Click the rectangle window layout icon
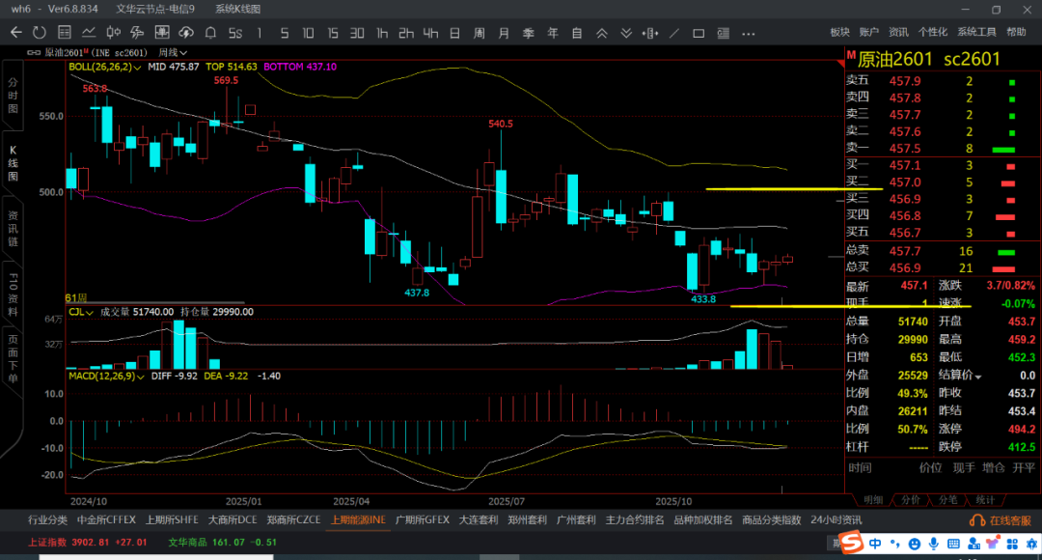Image resolution: width=1042 pixels, height=560 pixels. [699, 33]
